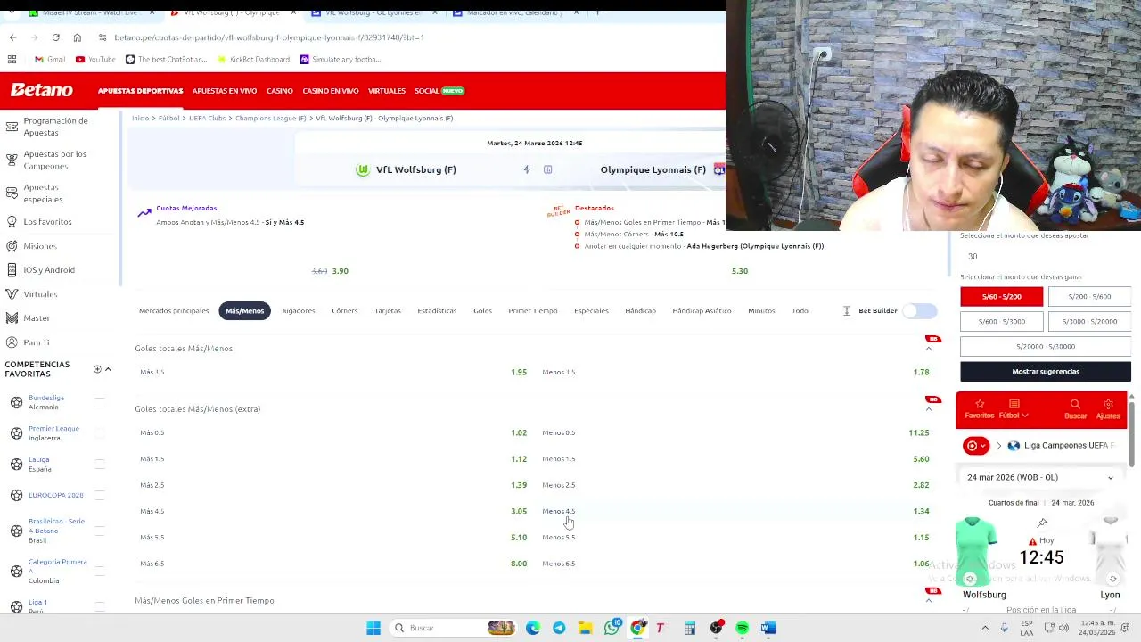Image resolution: width=1141 pixels, height=642 pixels.
Task: Show hidden system tray icons
Action: click(985, 628)
